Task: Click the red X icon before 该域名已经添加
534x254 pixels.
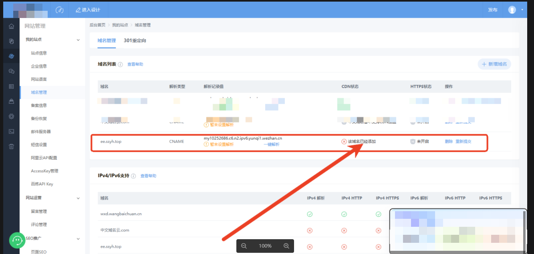Action: coord(344,142)
